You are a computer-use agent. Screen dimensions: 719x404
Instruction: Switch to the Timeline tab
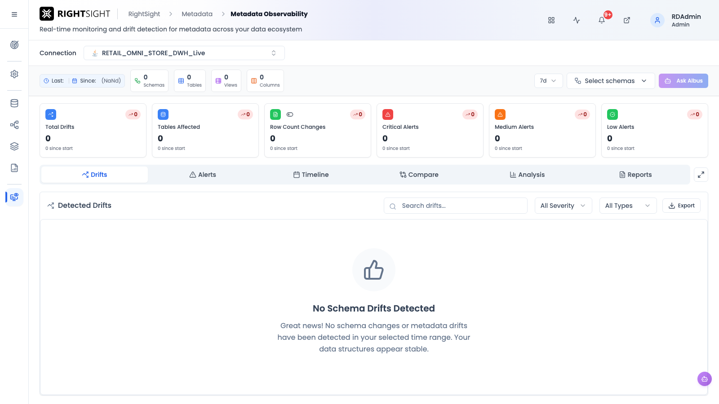pyautogui.click(x=311, y=175)
